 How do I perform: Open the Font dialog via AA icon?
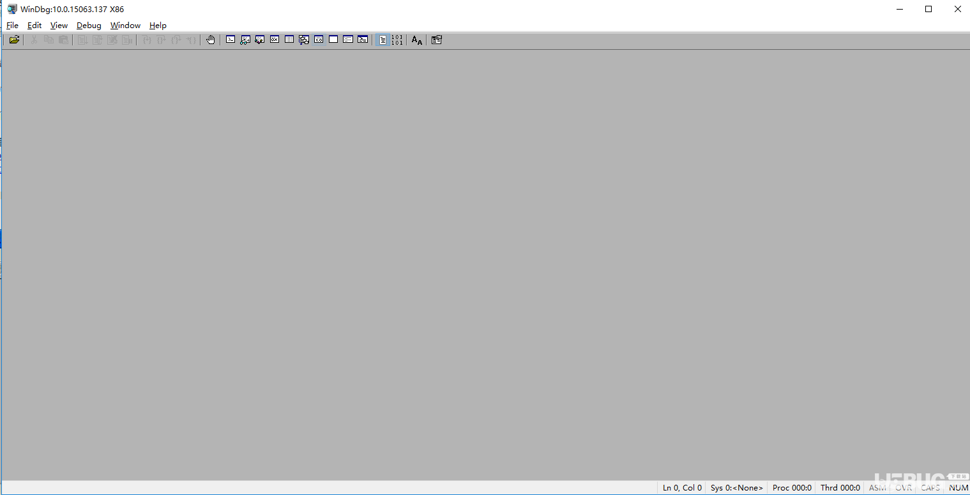pos(417,40)
